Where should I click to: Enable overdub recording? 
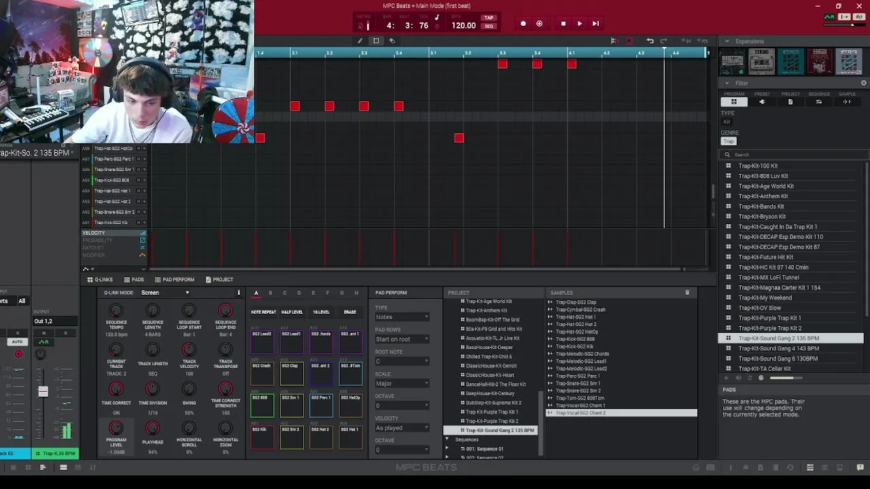[539, 24]
